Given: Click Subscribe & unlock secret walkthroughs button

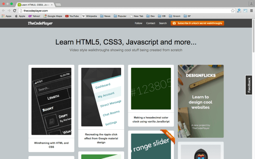Looking at the screenshot, I should 197,23.
